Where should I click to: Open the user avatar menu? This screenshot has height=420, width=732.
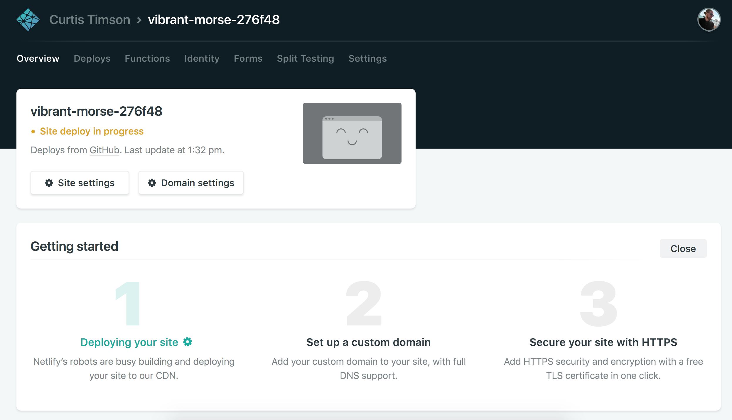tap(709, 20)
